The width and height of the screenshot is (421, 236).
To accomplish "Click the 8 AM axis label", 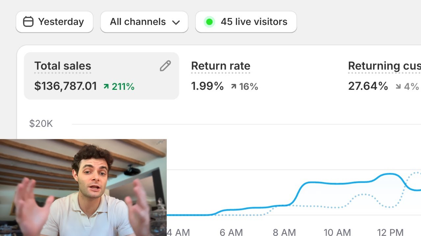I will tap(285, 232).
